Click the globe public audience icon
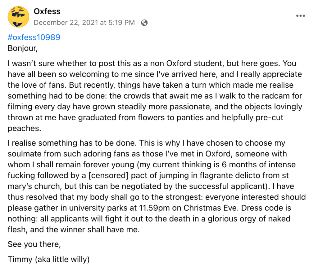 point(144,23)
